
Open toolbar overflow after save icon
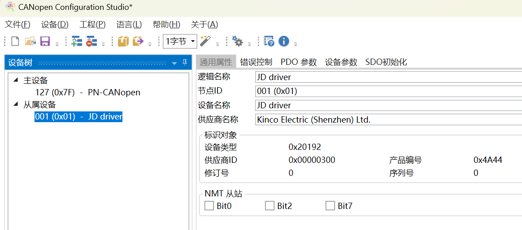click(x=57, y=43)
